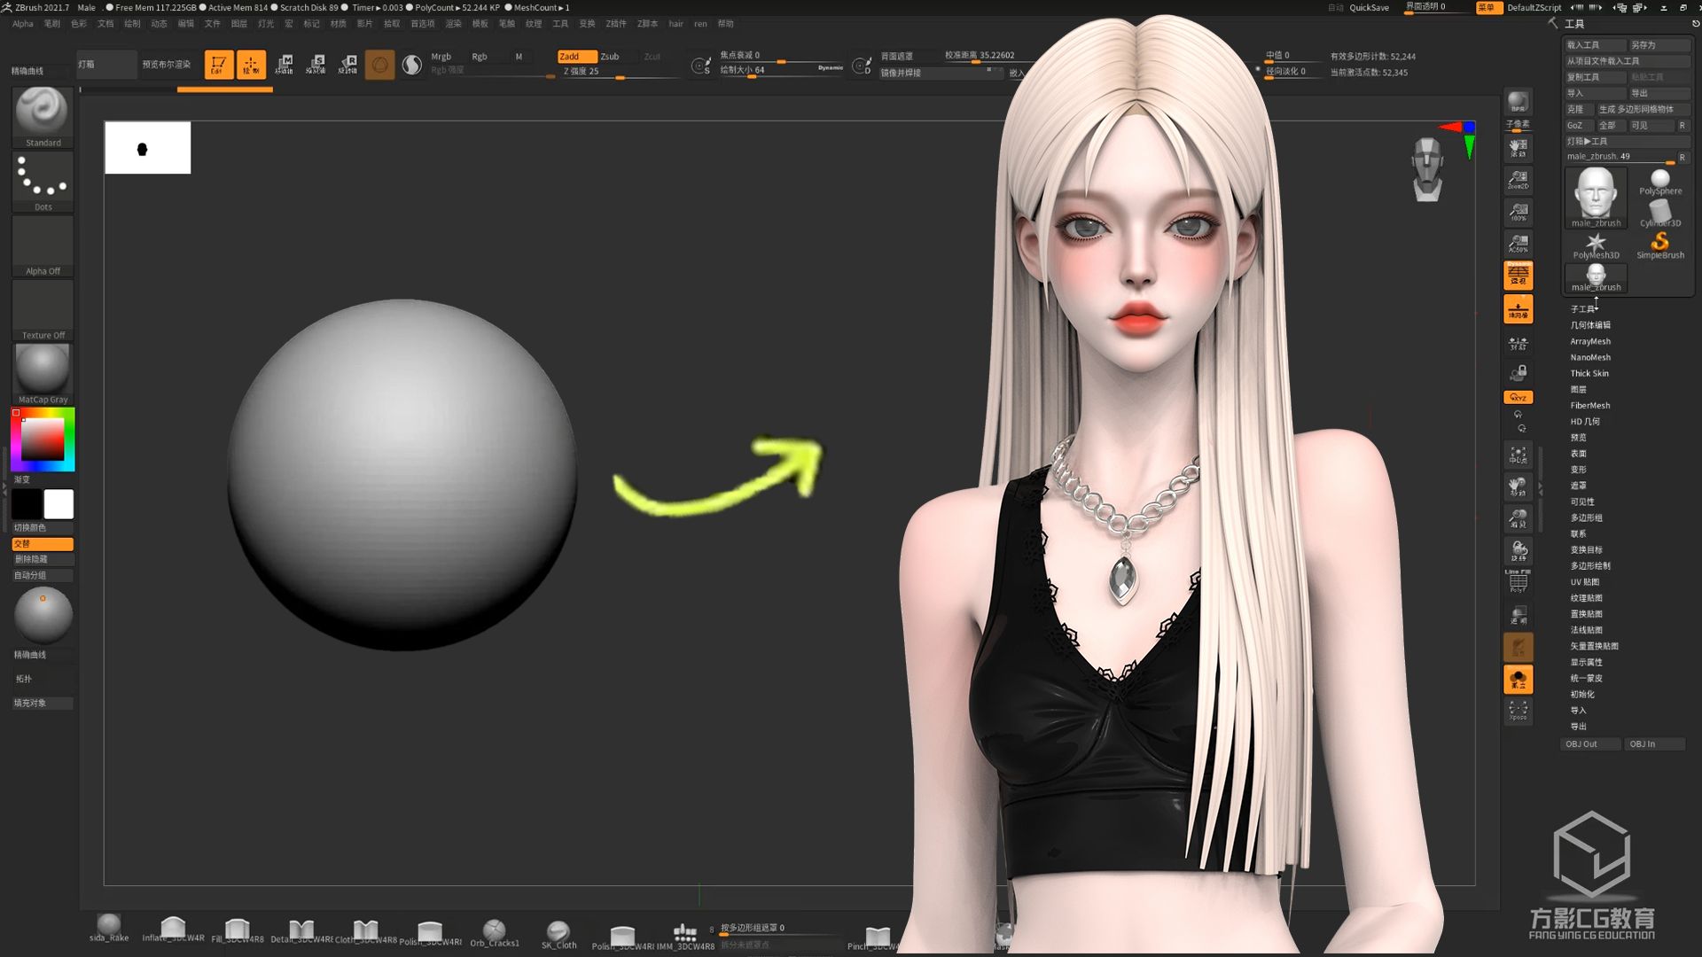
Task: Click the Frame center icon in right shelf
Action: click(1519, 455)
